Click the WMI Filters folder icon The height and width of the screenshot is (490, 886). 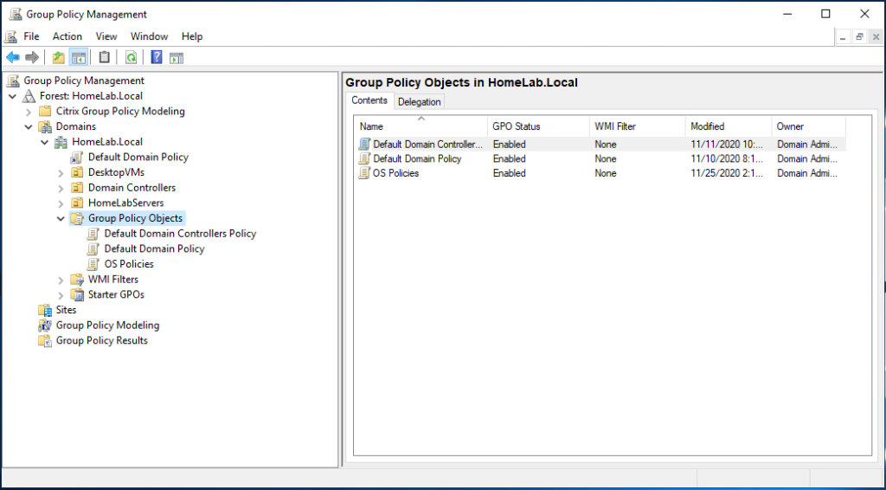click(x=77, y=279)
